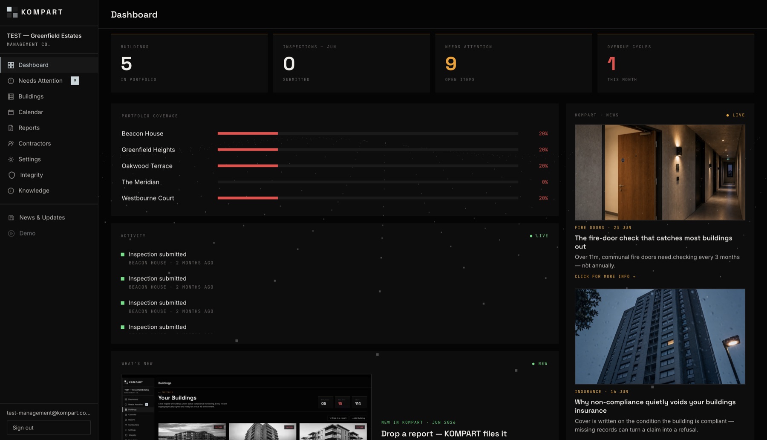
Task: Click the Needs Attention clock icon
Action: 11,81
